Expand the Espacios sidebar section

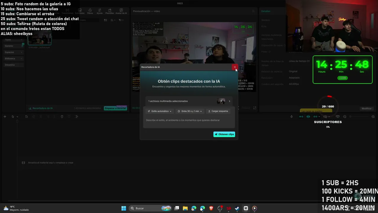pos(14,52)
